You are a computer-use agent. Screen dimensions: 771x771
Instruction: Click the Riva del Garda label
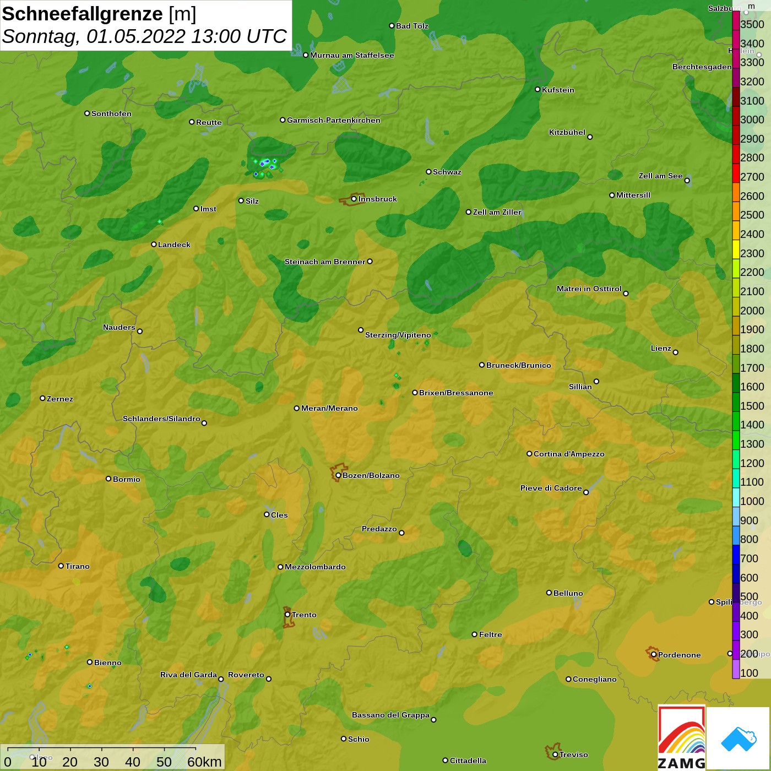(188, 675)
